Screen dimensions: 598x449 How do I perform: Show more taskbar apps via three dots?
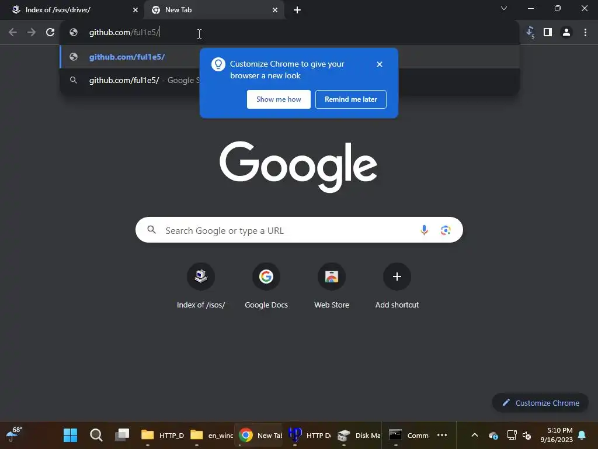click(442, 435)
